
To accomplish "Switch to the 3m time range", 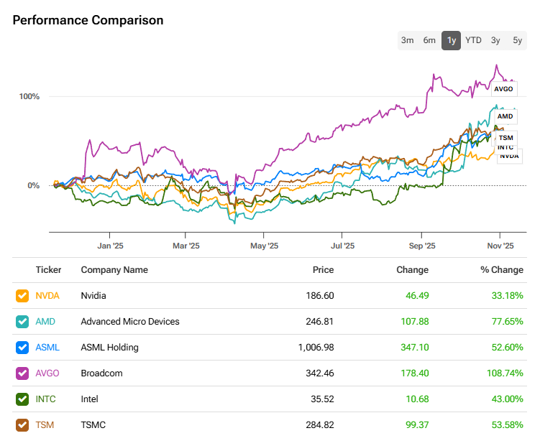I will click(x=407, y=40).
